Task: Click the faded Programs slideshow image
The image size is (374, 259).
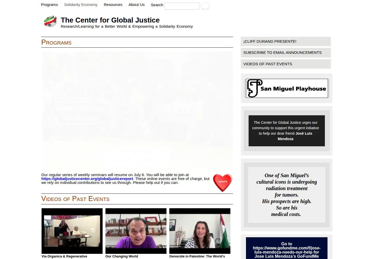Action: coord(137,111)
